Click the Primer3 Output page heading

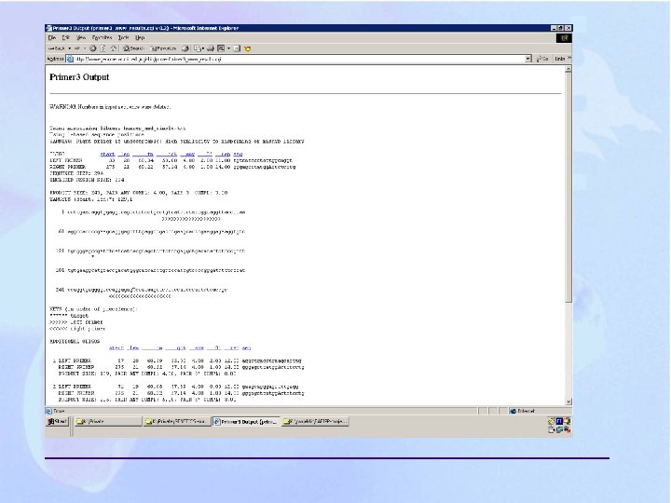click(x=79, y=77)
